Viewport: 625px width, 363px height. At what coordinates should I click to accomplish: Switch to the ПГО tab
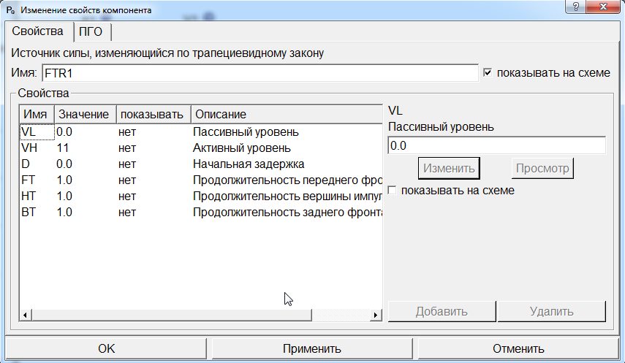tap(91, 32)
